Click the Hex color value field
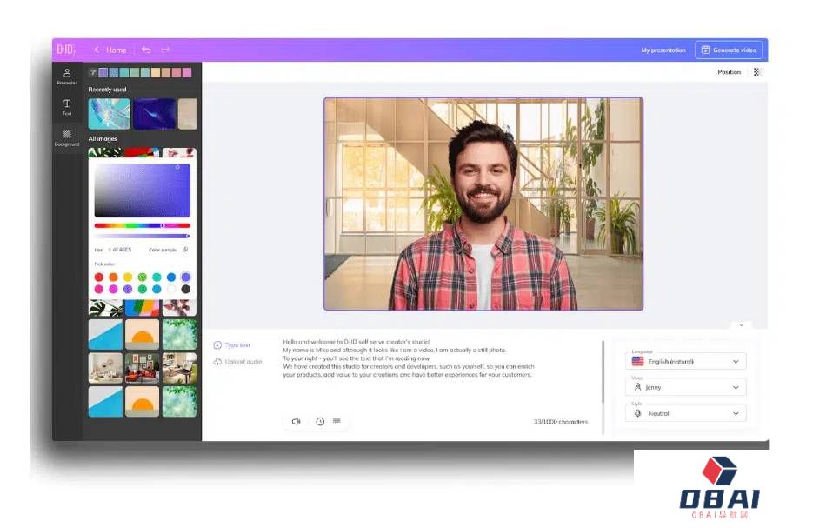Image resolution: width=813 pixels, height=528 pixels. (x=122, y=250)
